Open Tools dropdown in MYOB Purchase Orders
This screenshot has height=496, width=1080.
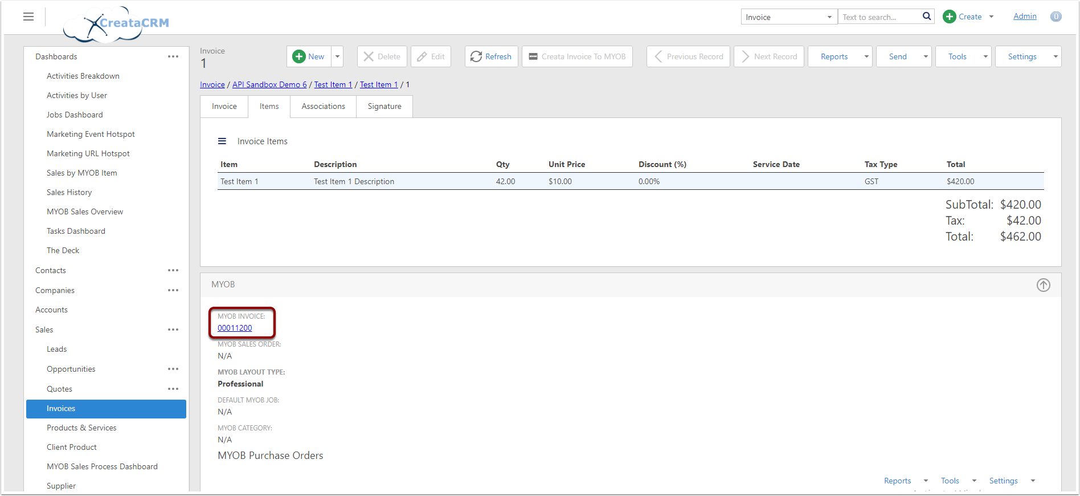pos(959,481)
